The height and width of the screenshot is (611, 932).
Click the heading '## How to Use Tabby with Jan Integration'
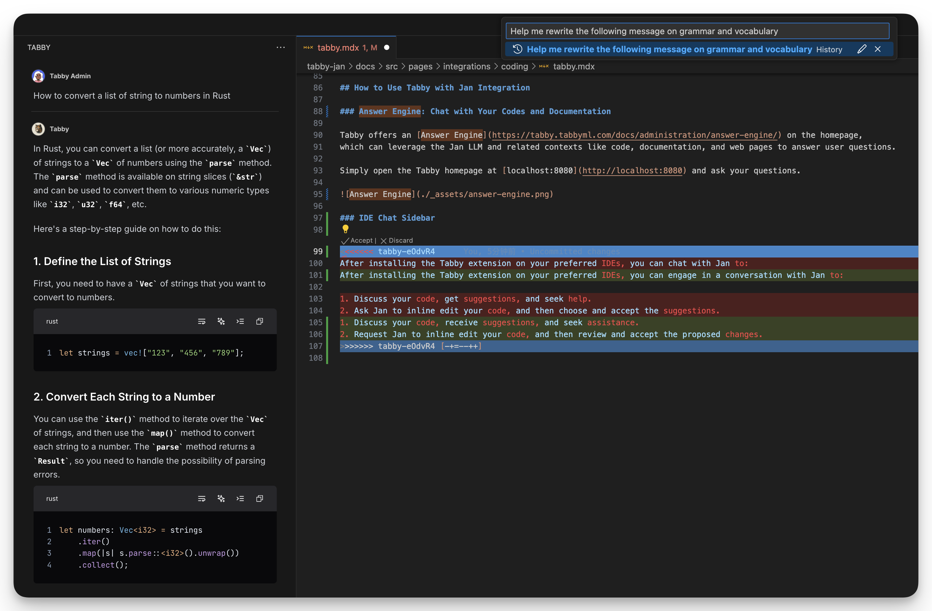pos(435,88)
